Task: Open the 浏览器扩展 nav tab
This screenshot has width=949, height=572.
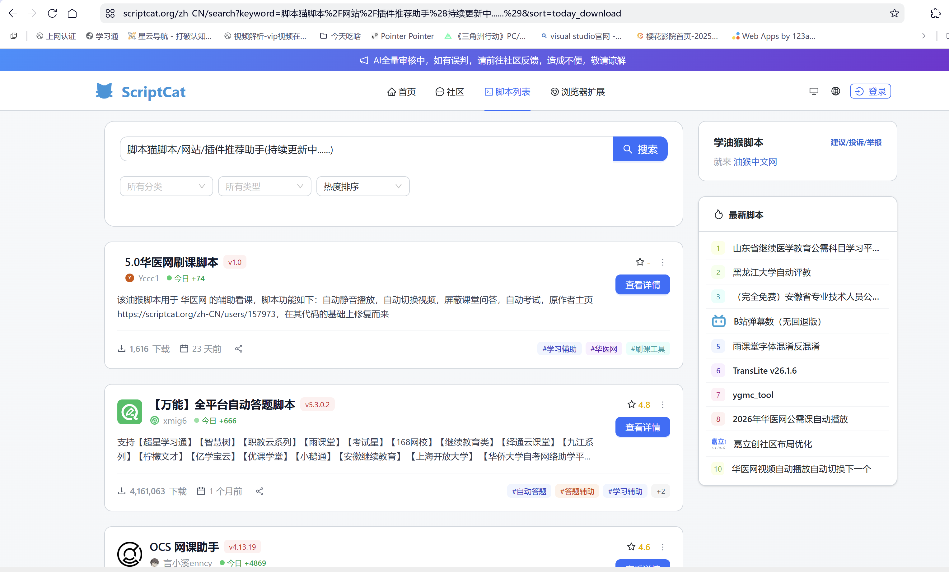Action: [x=578, y=92]
